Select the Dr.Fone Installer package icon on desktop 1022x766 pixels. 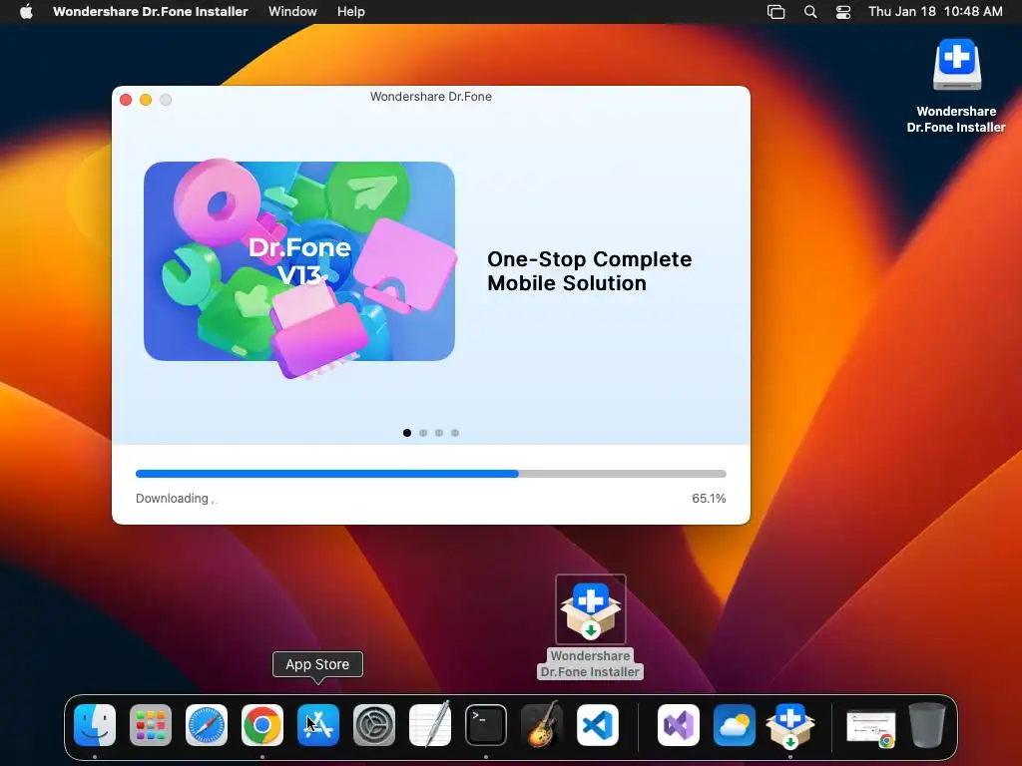[x=591, y=609]
